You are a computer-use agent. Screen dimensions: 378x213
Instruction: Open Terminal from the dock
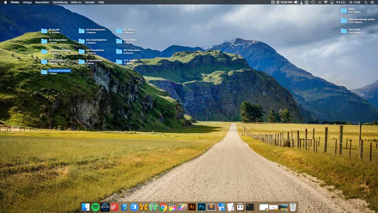pyautogui.click(x=250, y=207)
